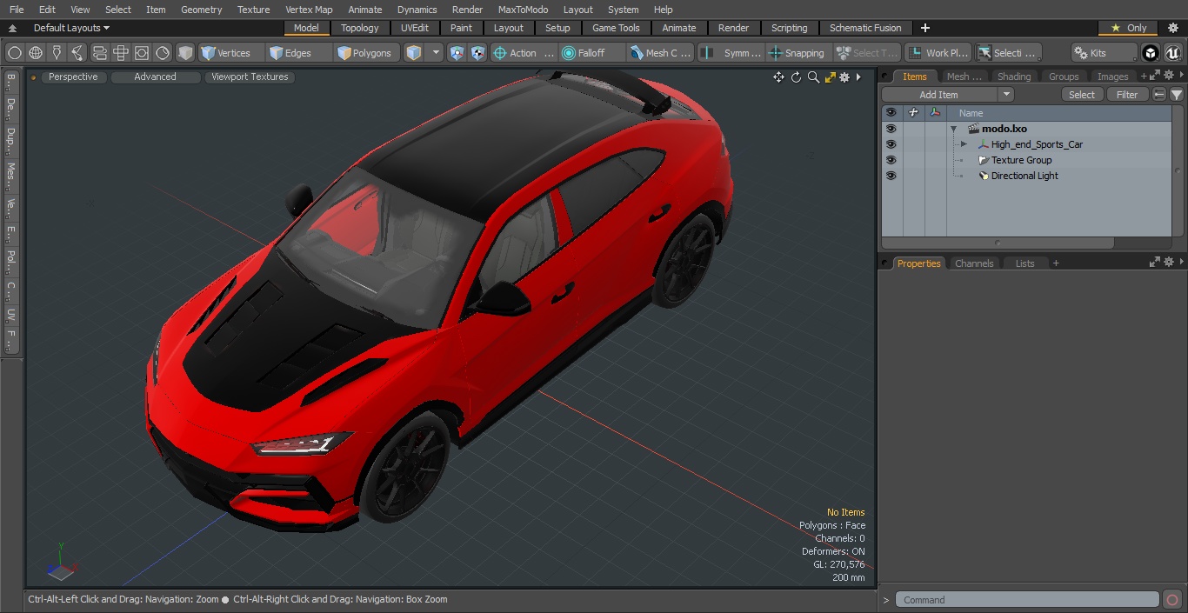
Task: Toggle visibility of Texture Group
Action: pyautogui.click(x=891, y=160)
